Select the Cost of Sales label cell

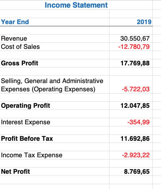(x=55, y=47)
